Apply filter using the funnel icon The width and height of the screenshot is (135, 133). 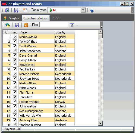[x=72, y=25]
